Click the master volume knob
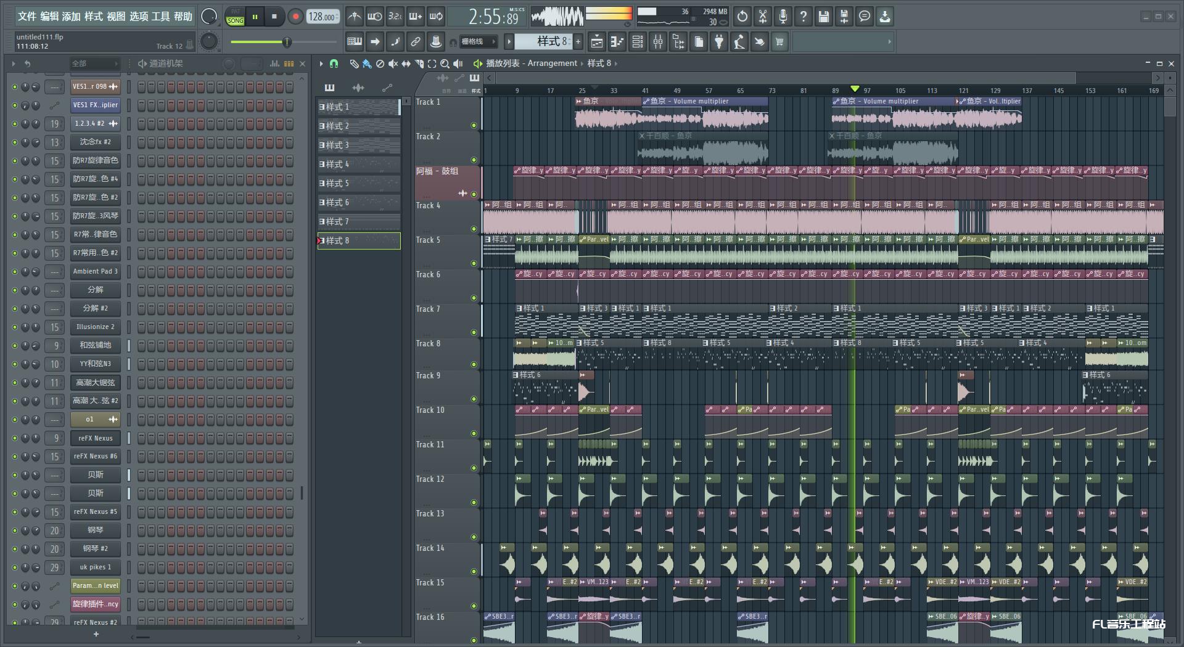This screenshot has height=647, width=1184. tap(210, 17)
